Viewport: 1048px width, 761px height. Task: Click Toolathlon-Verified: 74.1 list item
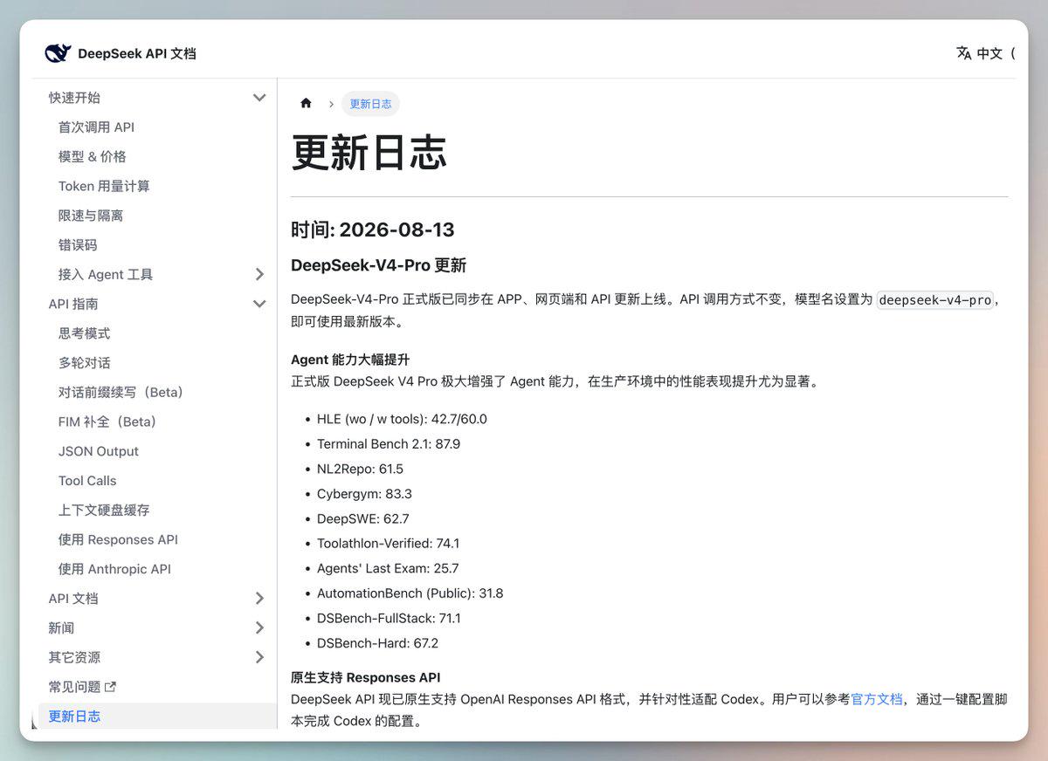[x=388, y=544]
